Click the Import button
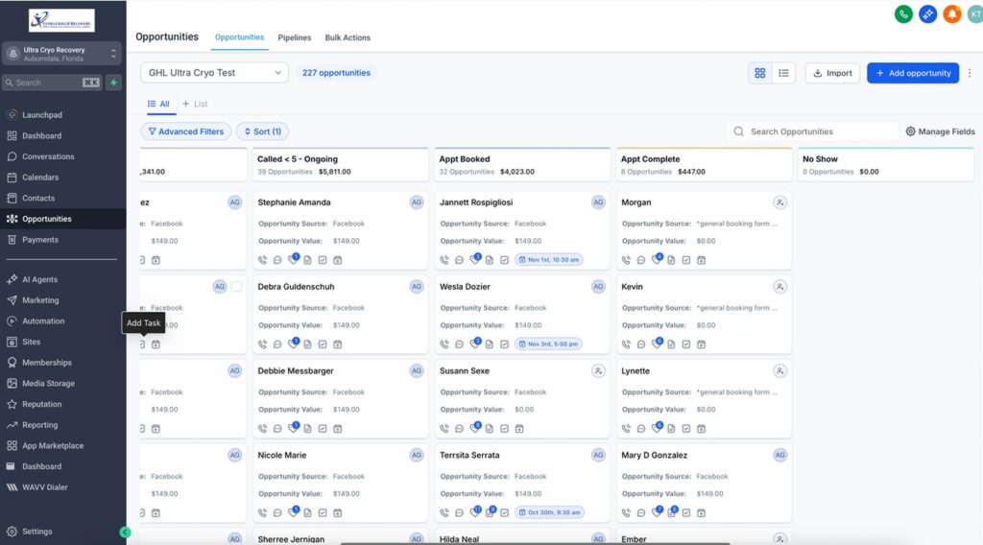This screenshot has height=545, width=983. [832, 73]
